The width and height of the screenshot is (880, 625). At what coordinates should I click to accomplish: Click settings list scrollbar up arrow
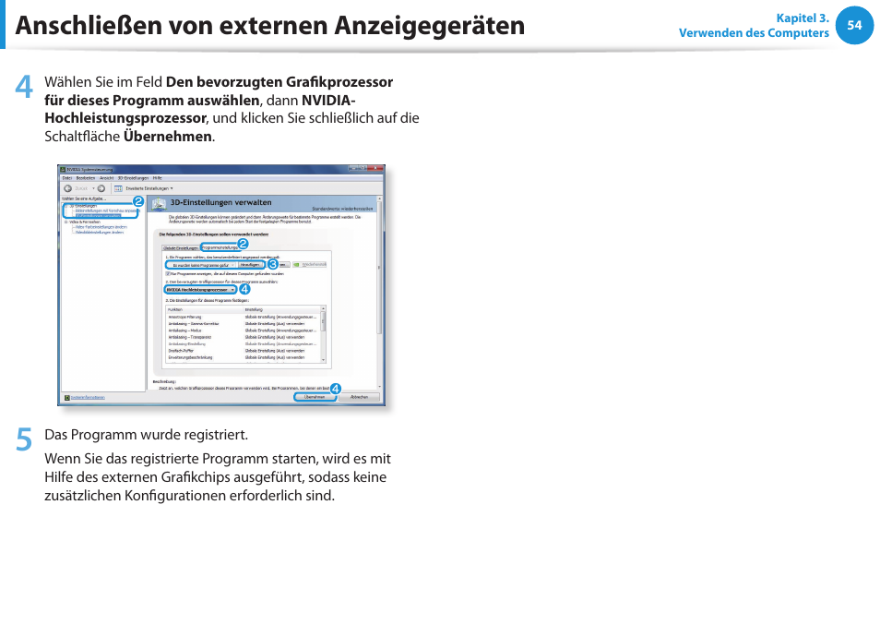pyautogui.click(x=323, y=309)
